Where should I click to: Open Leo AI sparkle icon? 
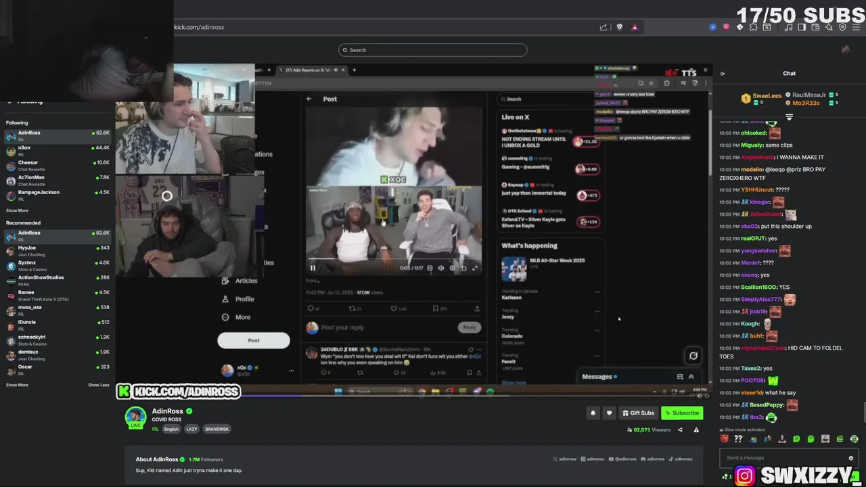coord(829,27)
